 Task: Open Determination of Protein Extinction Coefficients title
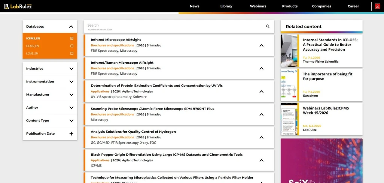[156, 86]
